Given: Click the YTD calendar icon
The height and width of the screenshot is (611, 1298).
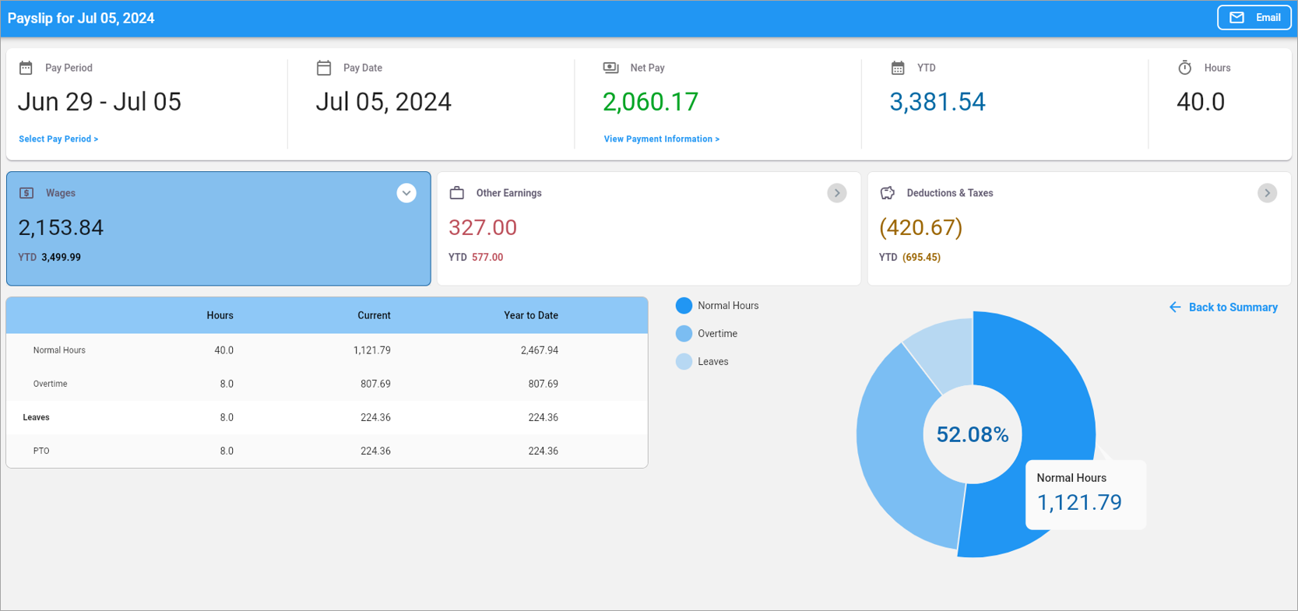Looking at the screenshot, I should point(898,68).
